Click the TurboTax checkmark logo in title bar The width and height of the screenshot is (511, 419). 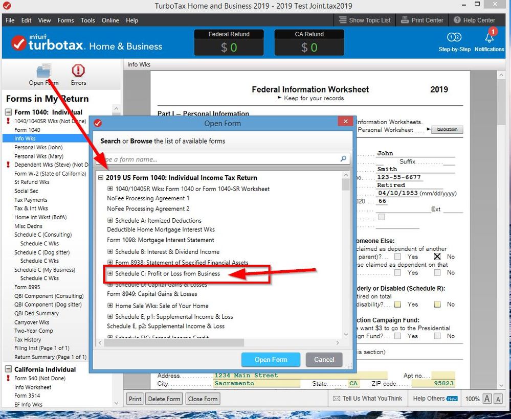coord(7,6)
